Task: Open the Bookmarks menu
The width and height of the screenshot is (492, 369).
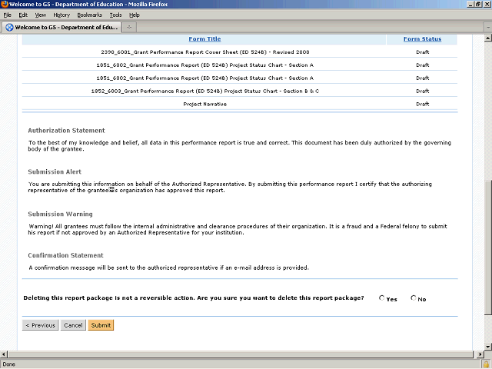Action: click(x=90, y=15)
